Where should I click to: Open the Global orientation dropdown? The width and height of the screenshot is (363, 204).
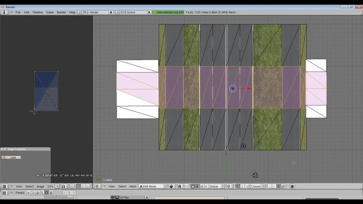pos(217,186)
